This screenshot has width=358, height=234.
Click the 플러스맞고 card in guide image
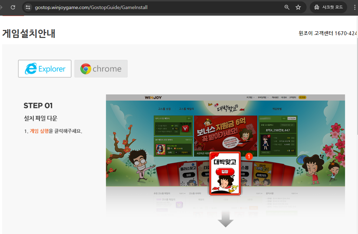(x=188, y=174)
